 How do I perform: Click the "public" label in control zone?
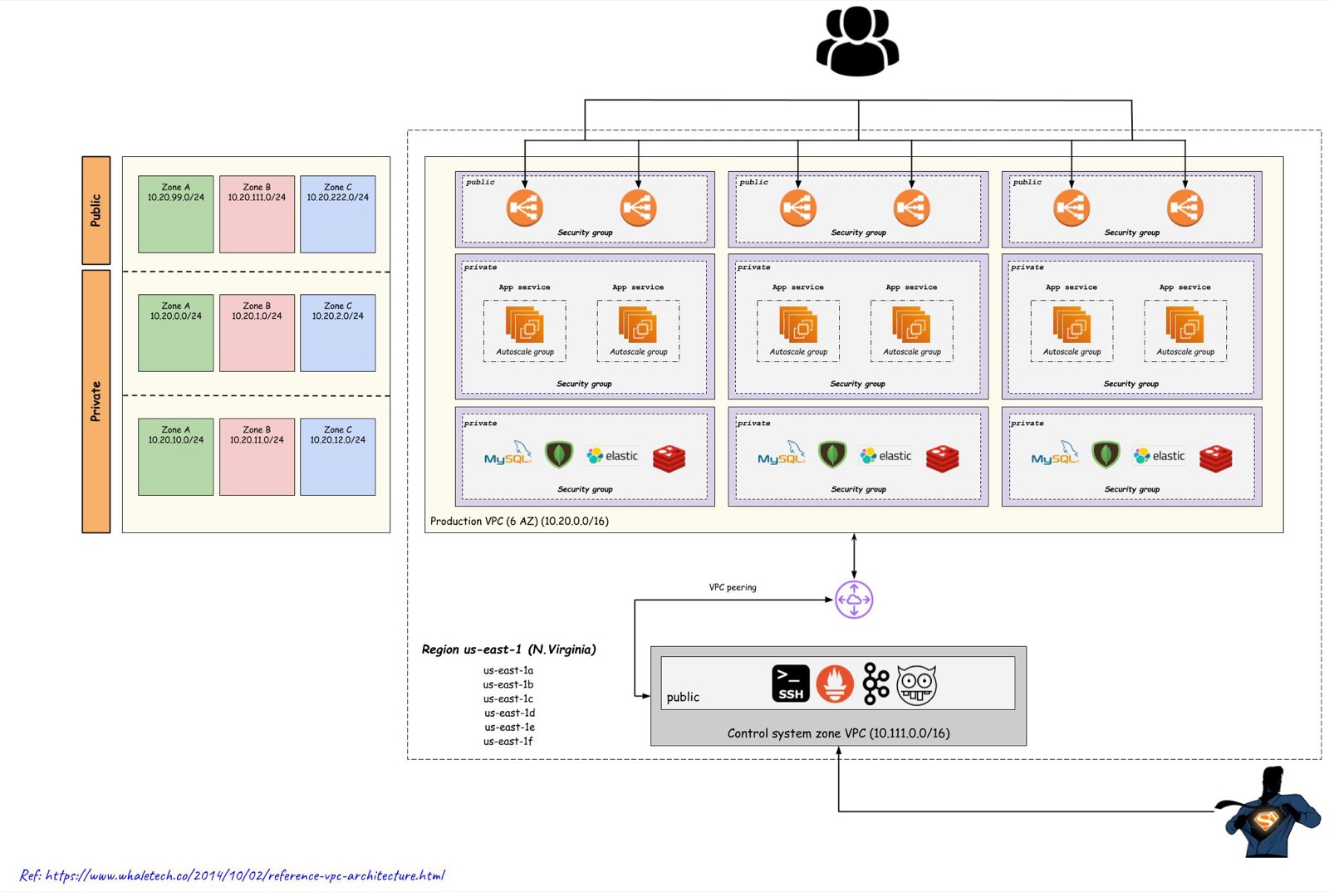tap(683, 698)
